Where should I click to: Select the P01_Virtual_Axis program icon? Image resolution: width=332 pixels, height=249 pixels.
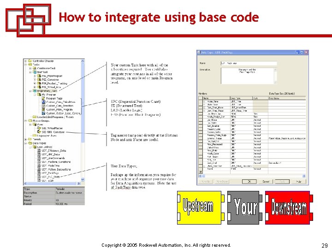tap(39, 87)
